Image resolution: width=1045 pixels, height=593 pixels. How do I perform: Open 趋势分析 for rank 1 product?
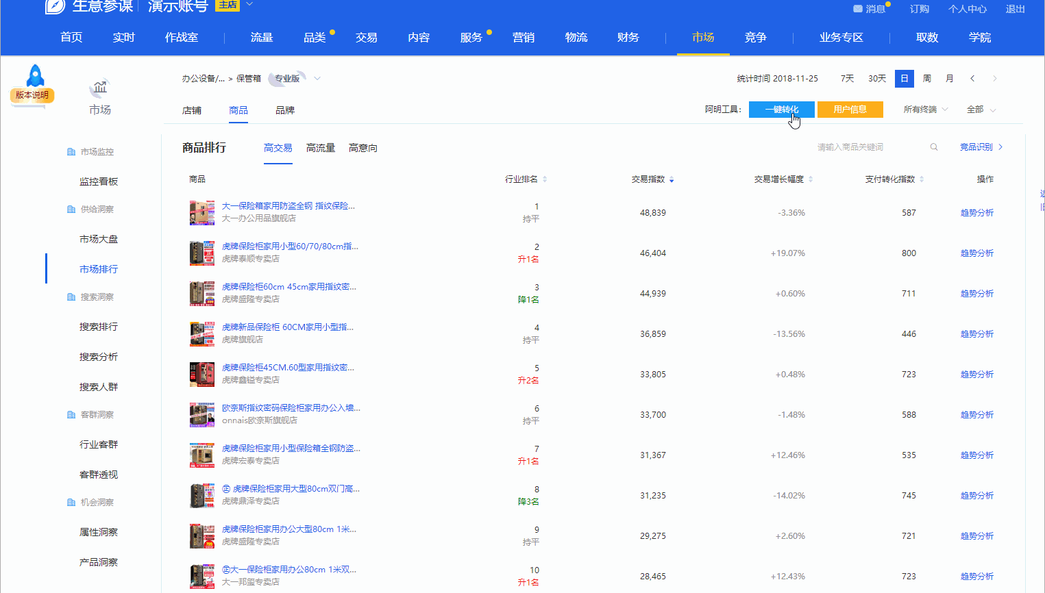pos(977,213)
